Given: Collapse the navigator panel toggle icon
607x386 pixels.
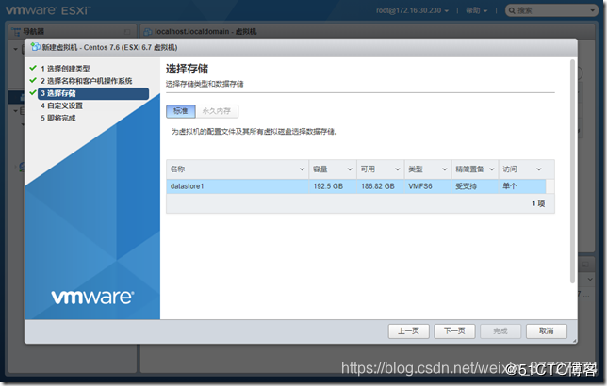Looking at the screenshot, I should pyautogui.click(x=127, y=31).
